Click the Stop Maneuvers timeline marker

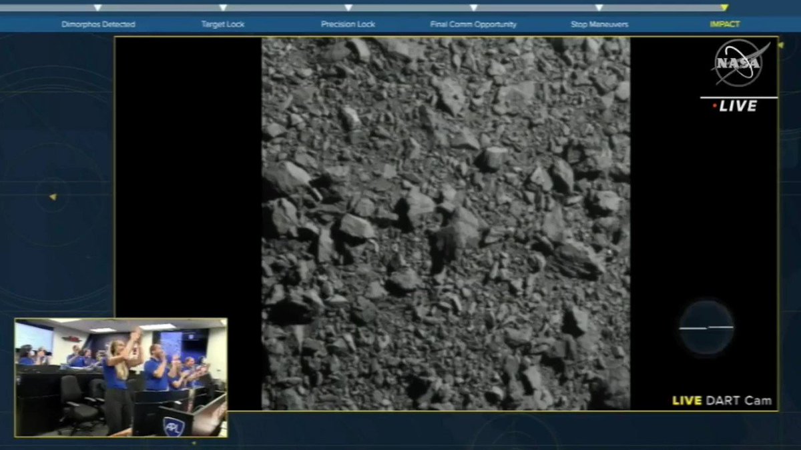(599, 8)
